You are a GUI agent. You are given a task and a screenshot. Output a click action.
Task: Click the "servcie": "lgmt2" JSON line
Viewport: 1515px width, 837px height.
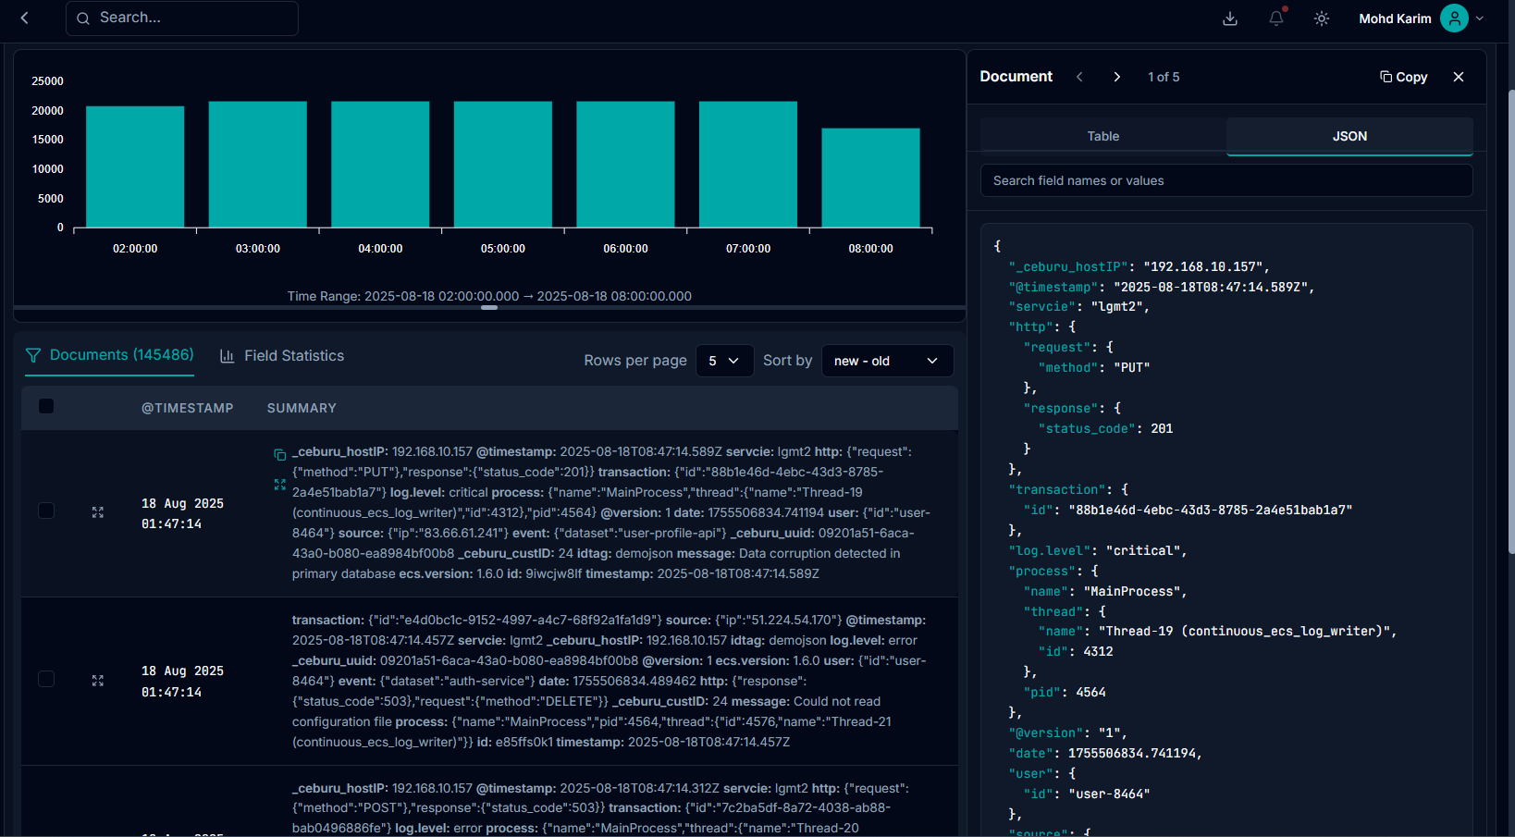[x=1079, y=306]
